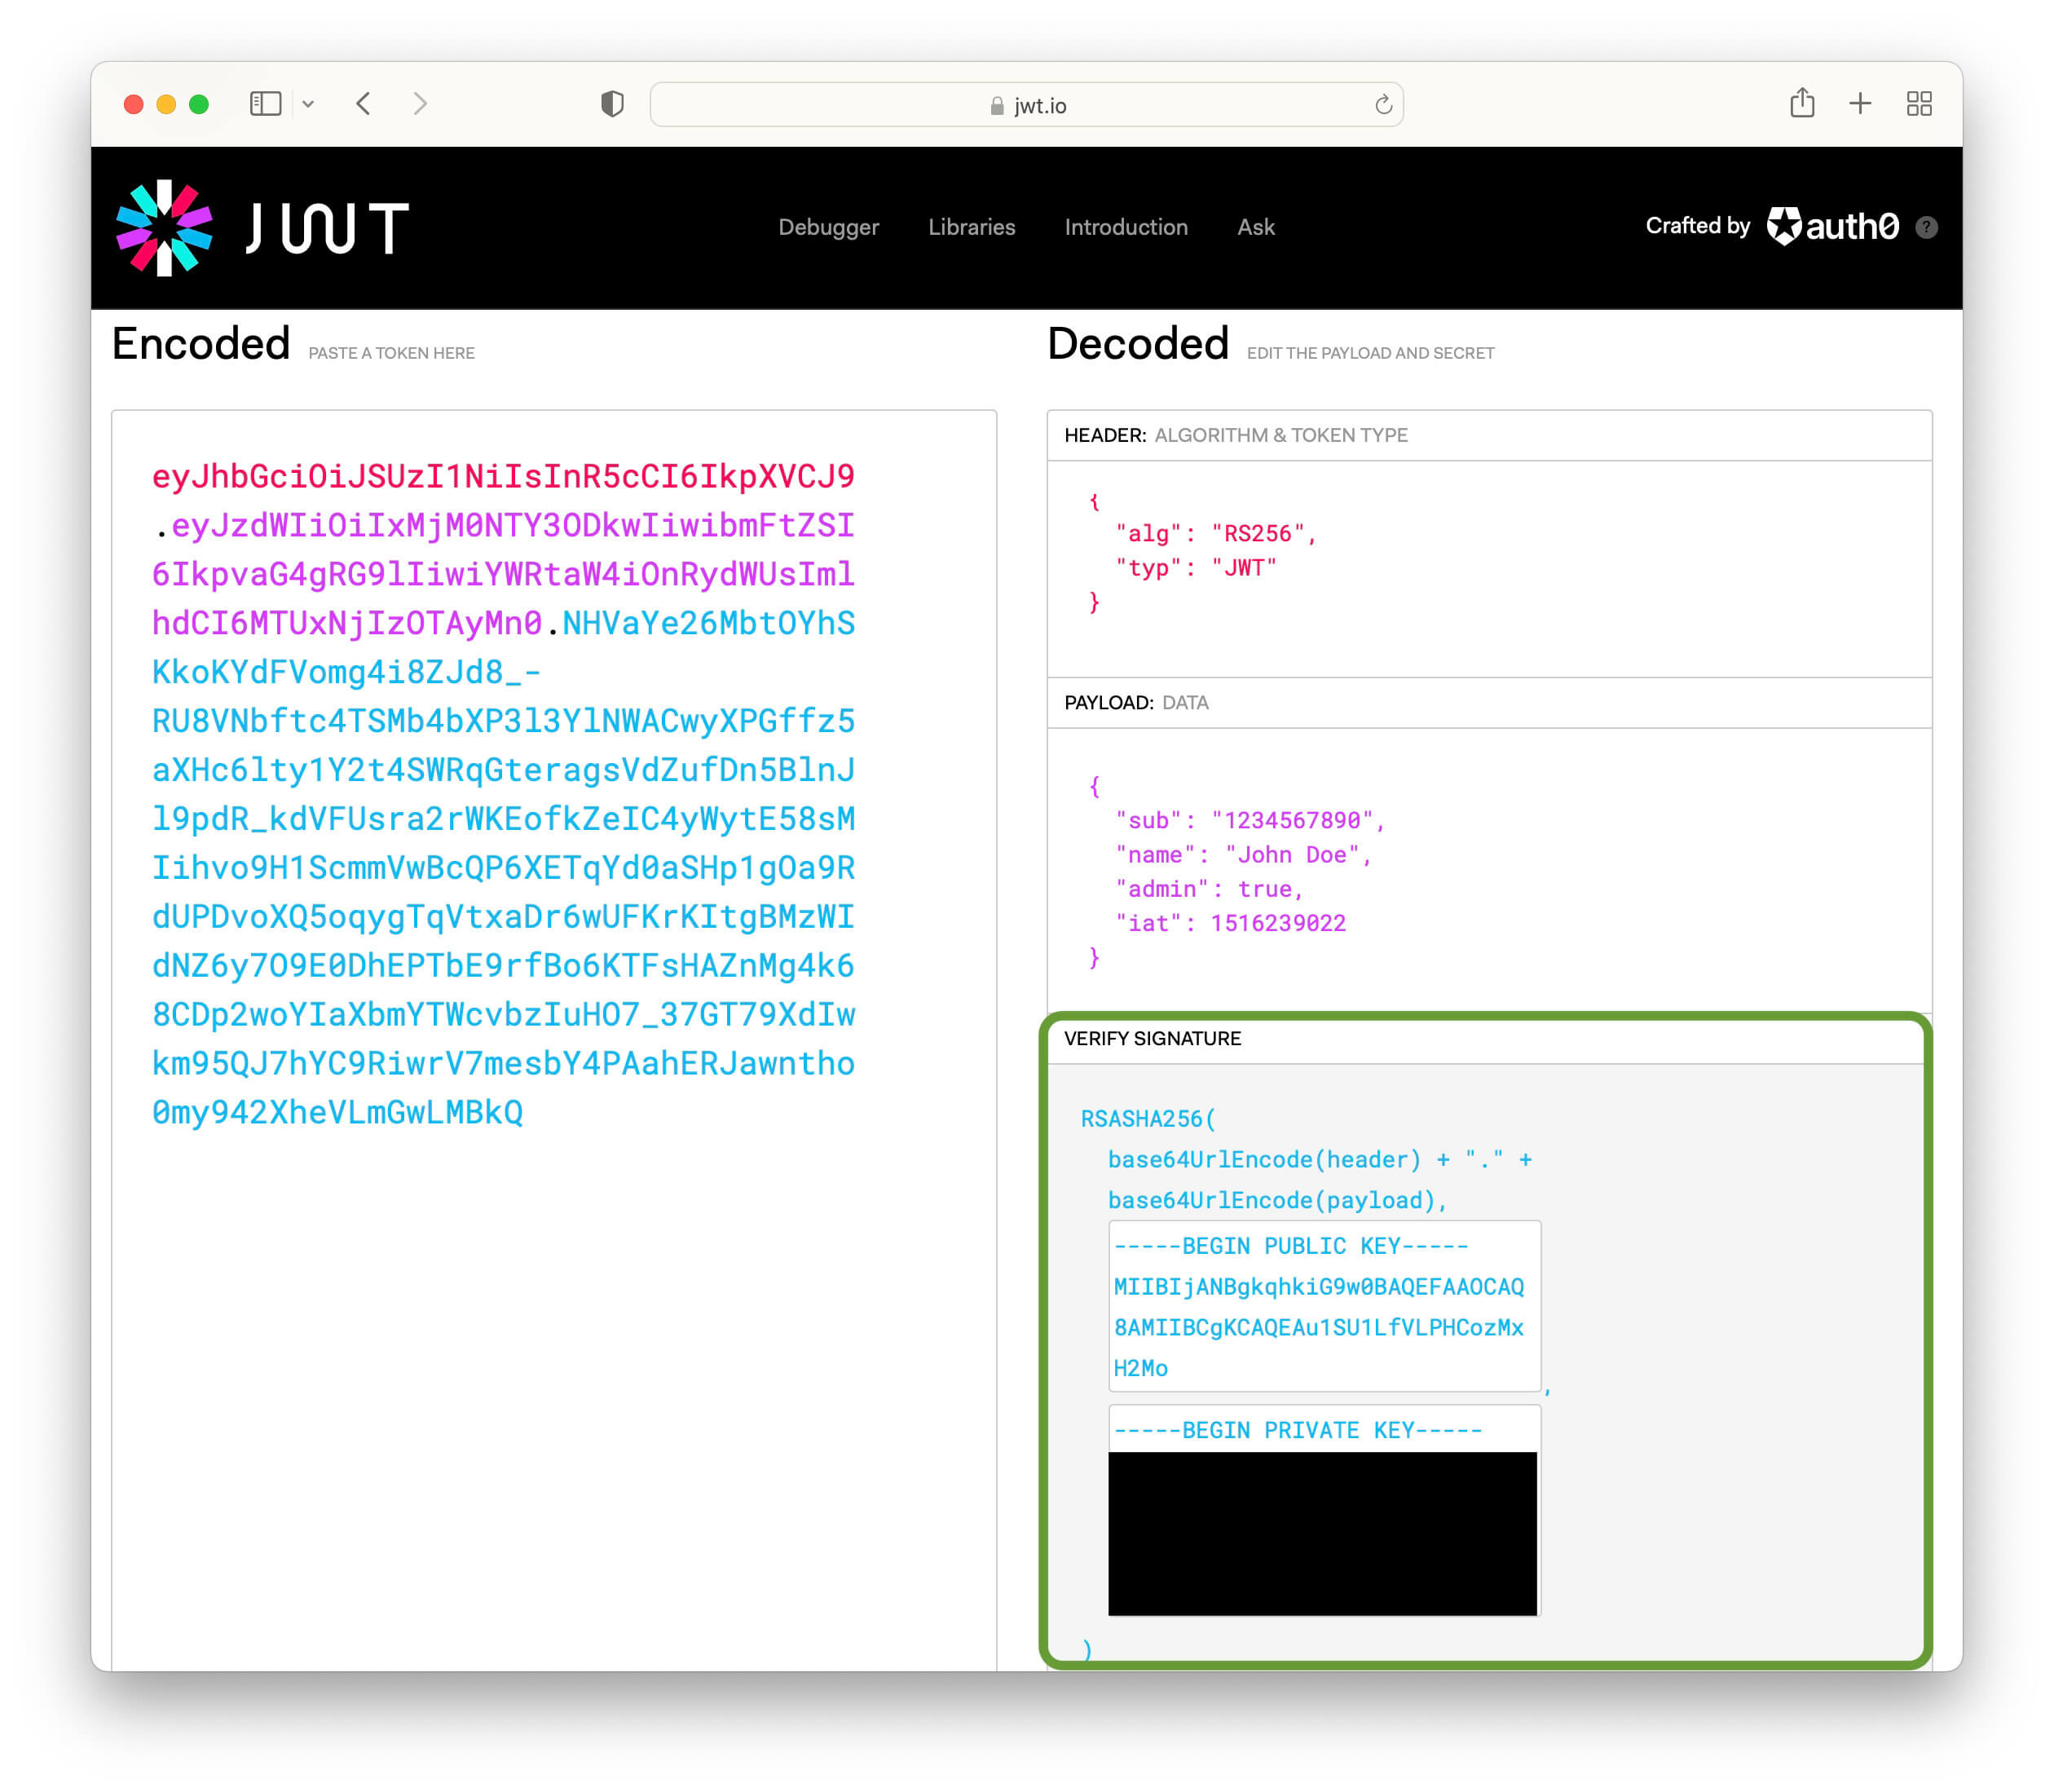Click the JWT pinwheel logo icon
Screen dimensions: 2054x1792
[164, 227]
